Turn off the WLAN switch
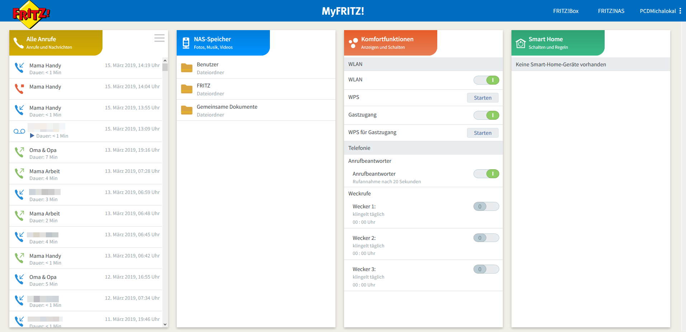The image size is (686, 332). point(486,80)
